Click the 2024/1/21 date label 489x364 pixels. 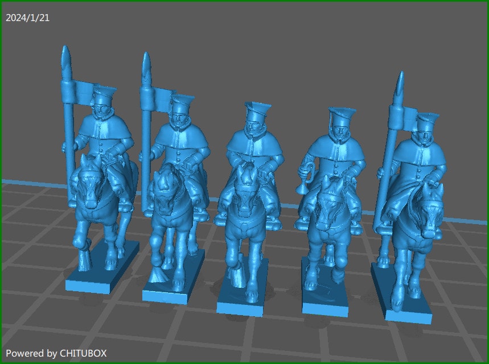tap(27, 17)
